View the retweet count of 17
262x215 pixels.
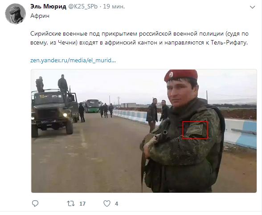[82, 204]
